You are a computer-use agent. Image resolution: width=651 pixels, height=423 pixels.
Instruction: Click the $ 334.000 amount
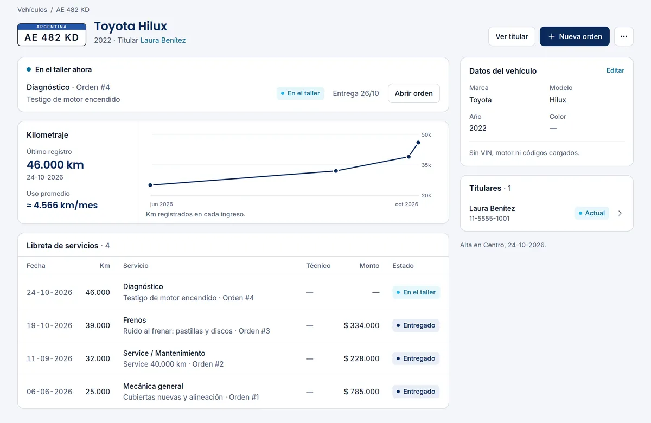(362, 325)
